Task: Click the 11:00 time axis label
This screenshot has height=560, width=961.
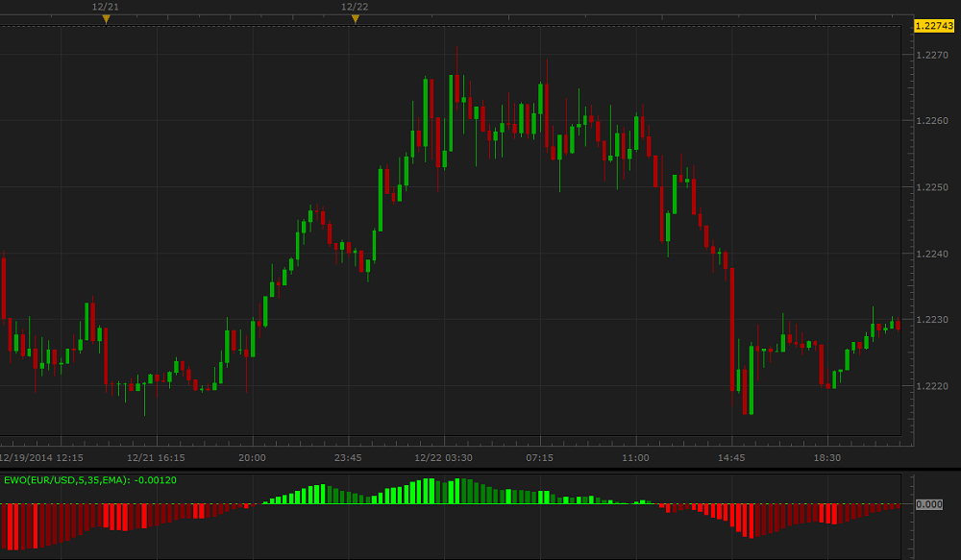Action: 635,457
